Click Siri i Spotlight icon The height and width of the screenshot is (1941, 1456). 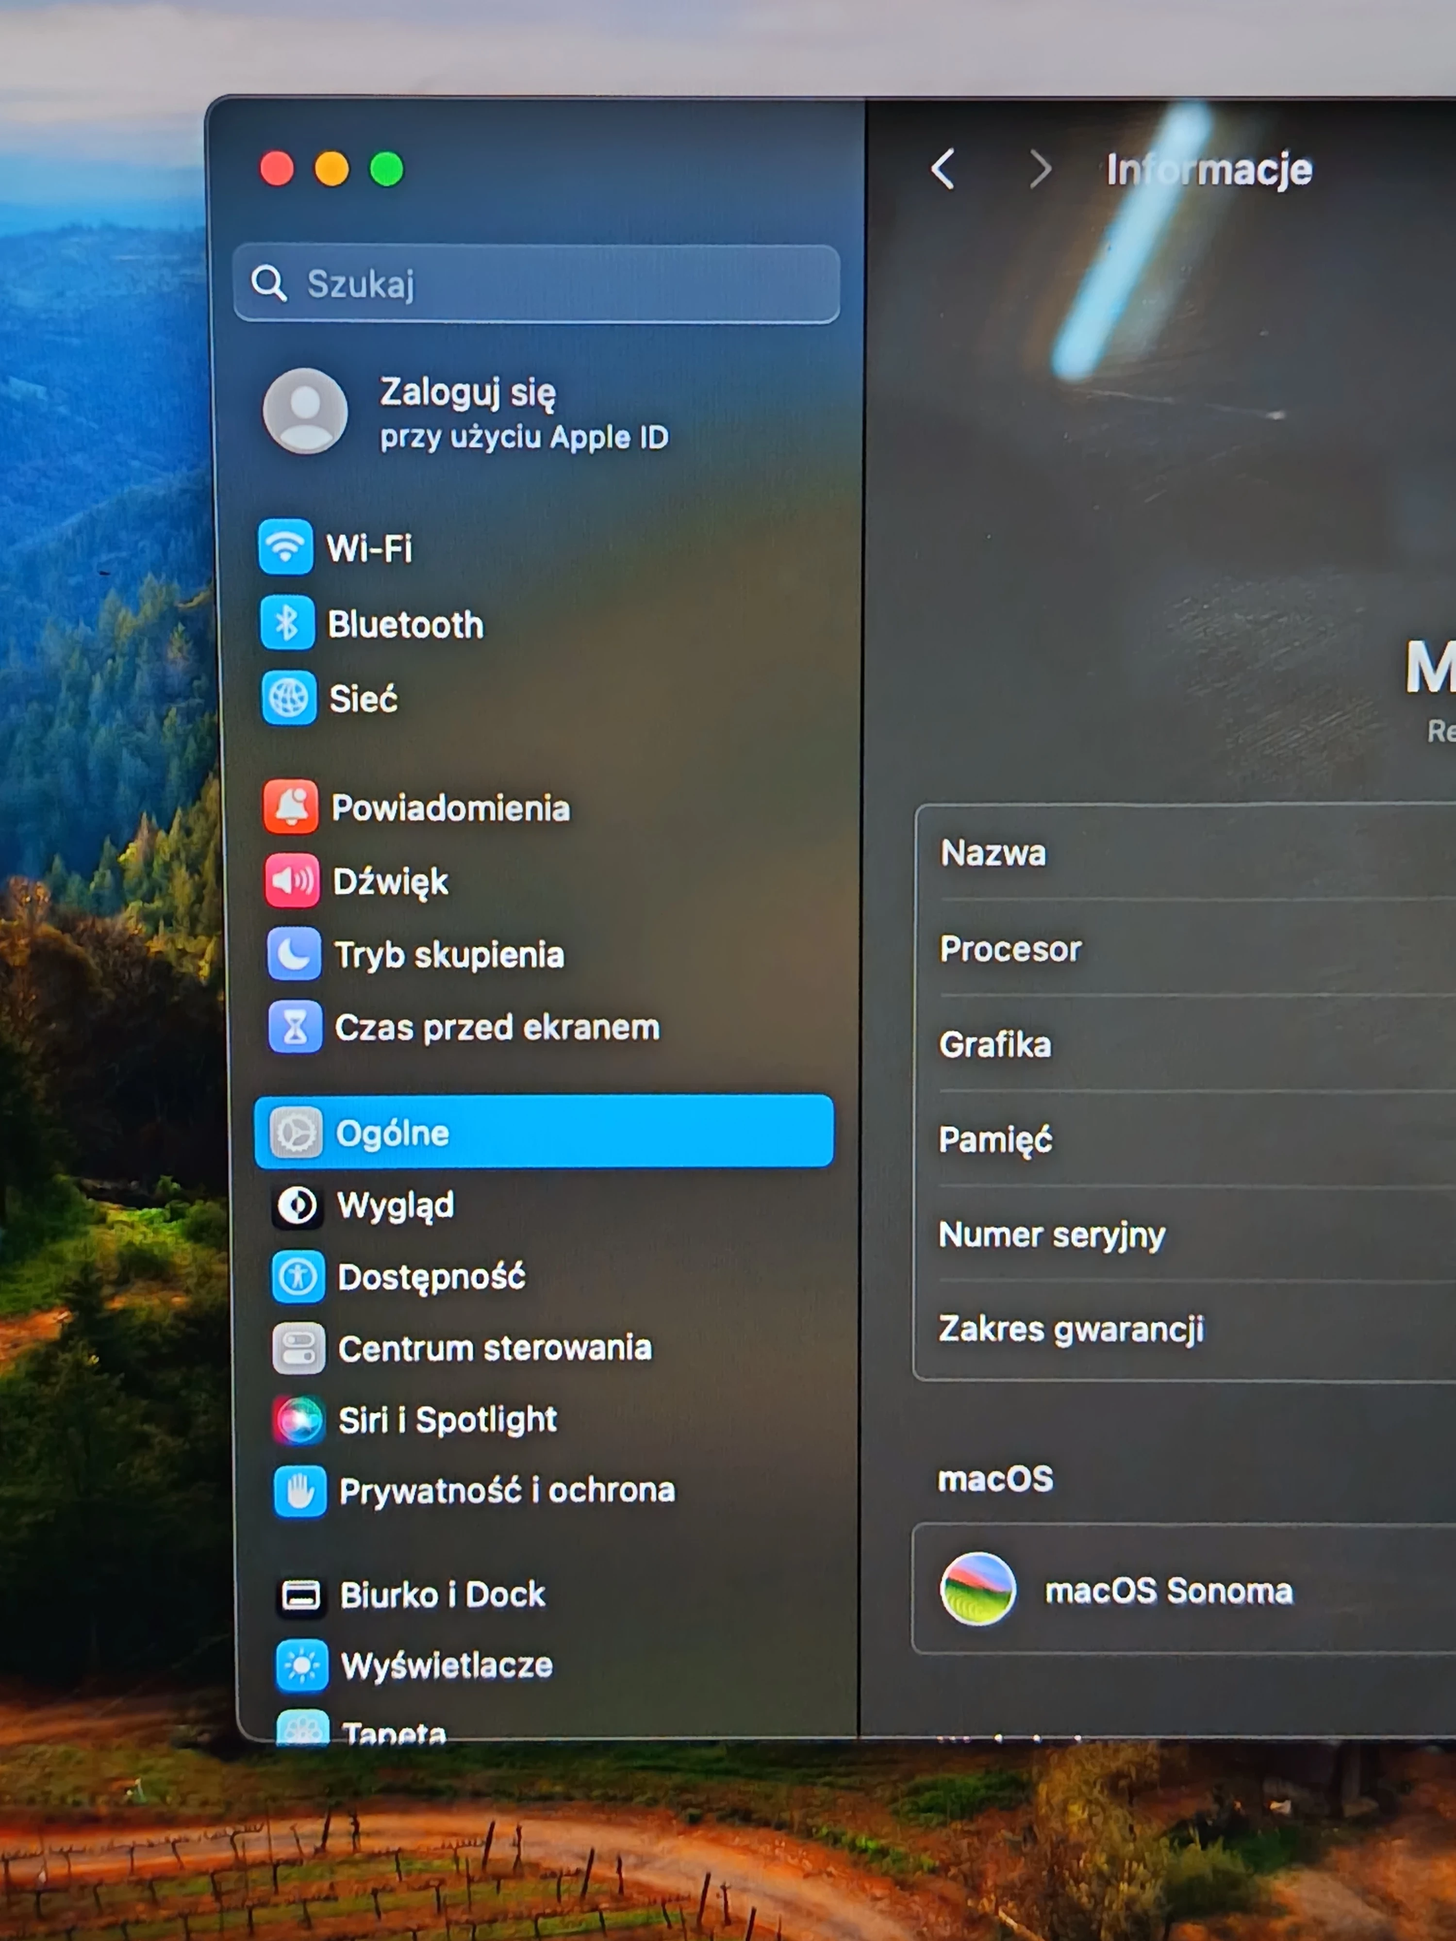[299, 1419]
